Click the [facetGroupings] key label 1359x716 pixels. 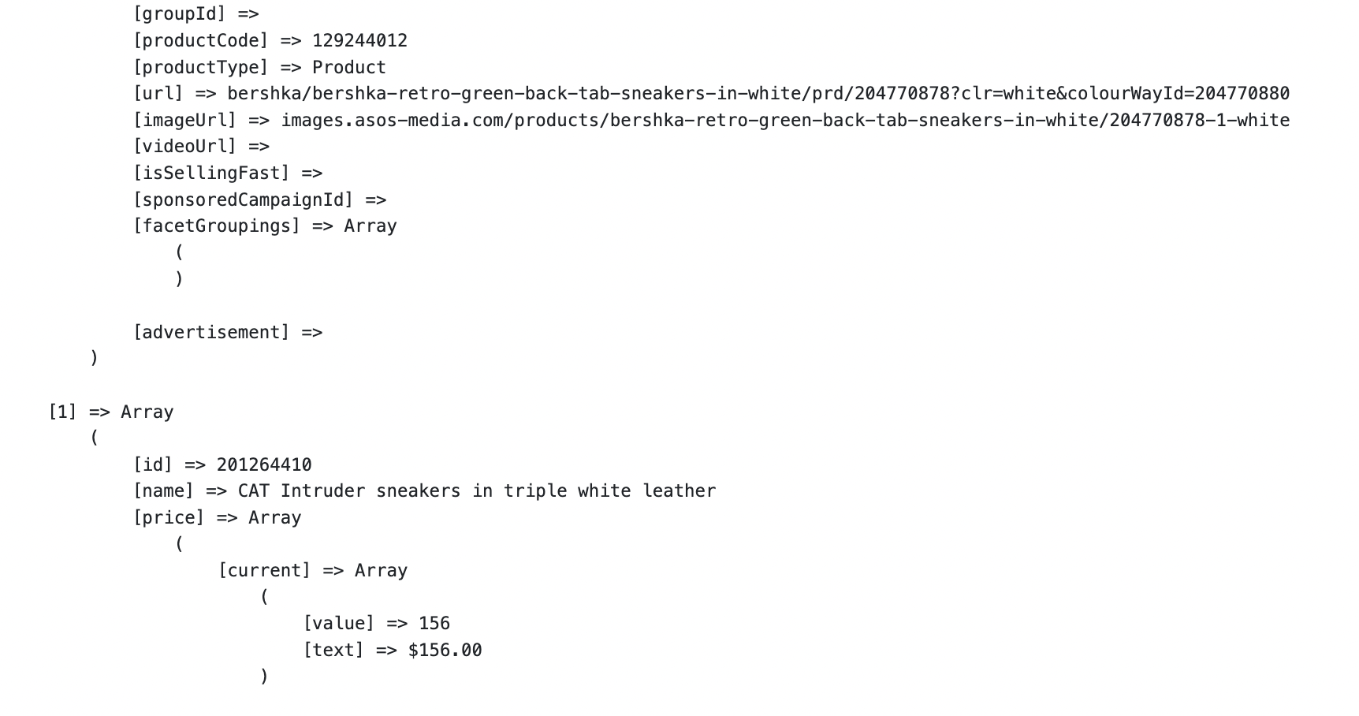pyautogui.click(x=217, y=226)
